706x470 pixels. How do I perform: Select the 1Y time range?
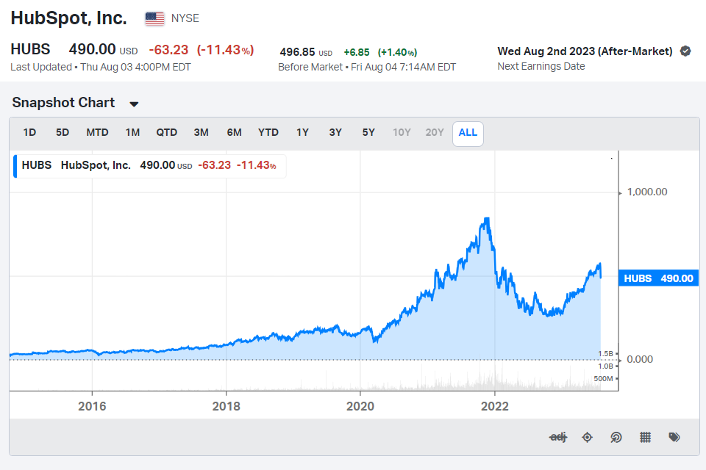coord(302,133)
